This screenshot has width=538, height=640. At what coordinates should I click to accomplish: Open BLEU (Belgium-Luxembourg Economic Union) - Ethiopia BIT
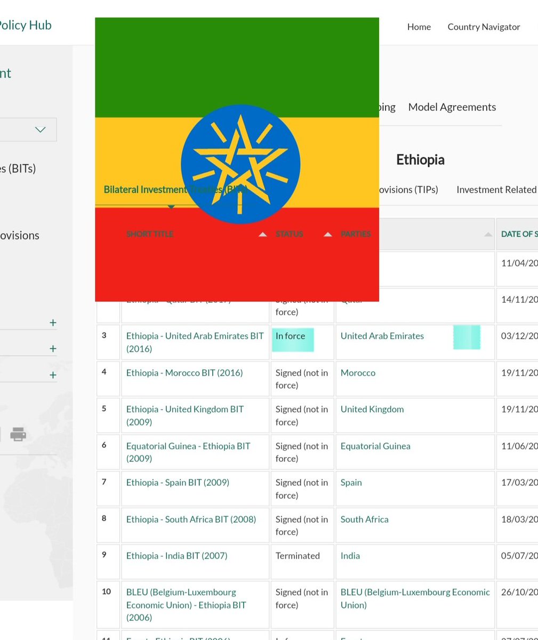[186, 605]
